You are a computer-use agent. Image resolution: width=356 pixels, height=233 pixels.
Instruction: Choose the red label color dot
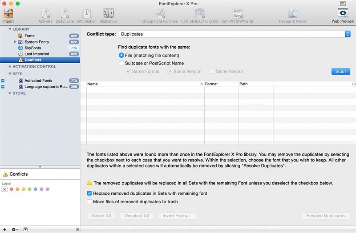pos(12,189)
